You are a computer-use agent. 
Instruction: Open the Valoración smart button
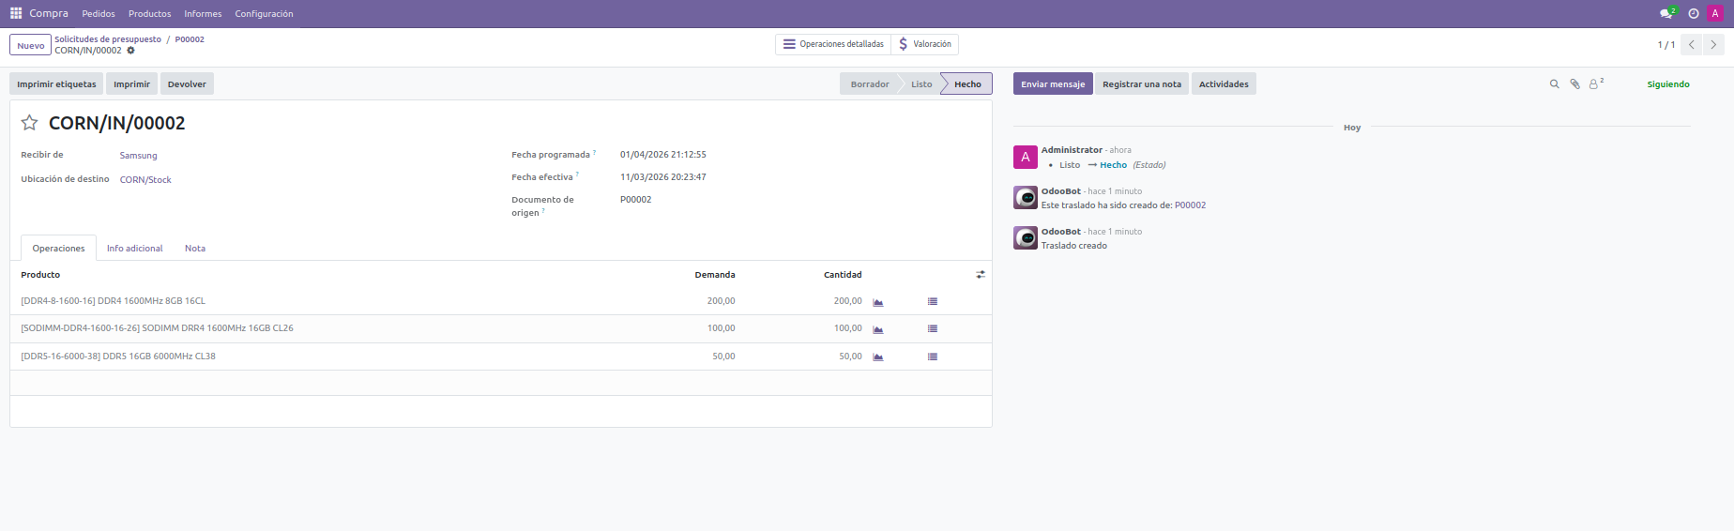coord(925,44)
